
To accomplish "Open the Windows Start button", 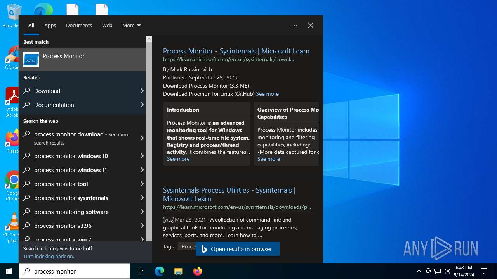I will click(x=9, y=271).
